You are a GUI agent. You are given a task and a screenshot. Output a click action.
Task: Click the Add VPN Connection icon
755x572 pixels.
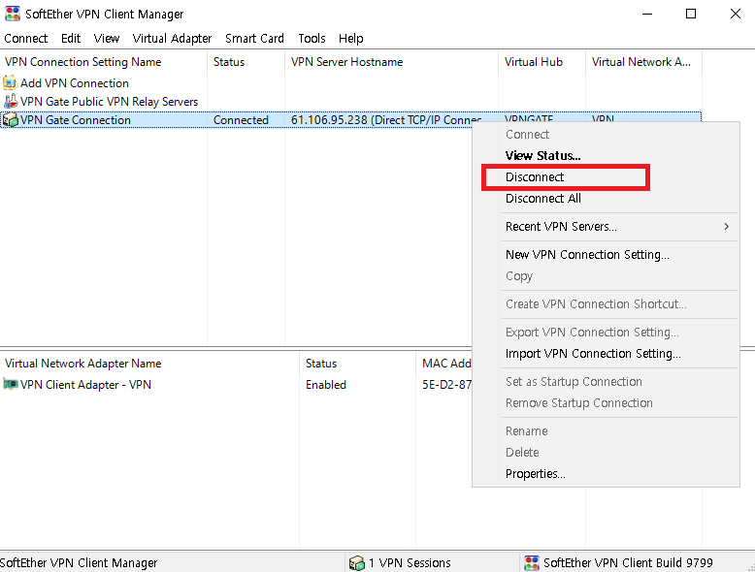tap(10, 82)
